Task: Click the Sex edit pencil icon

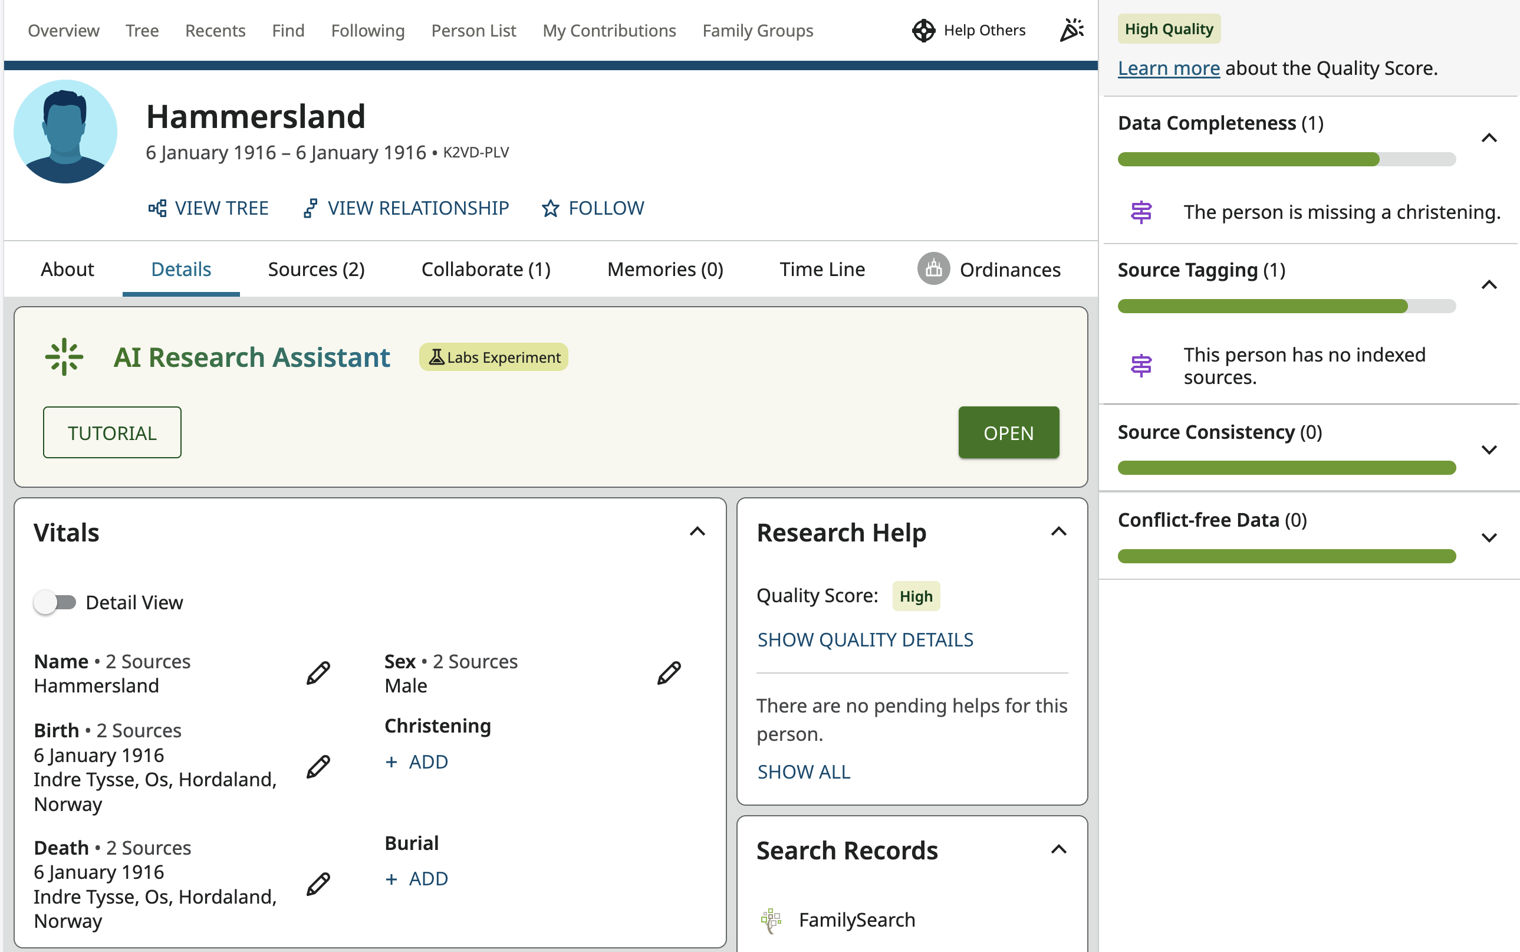Action: 669,673
